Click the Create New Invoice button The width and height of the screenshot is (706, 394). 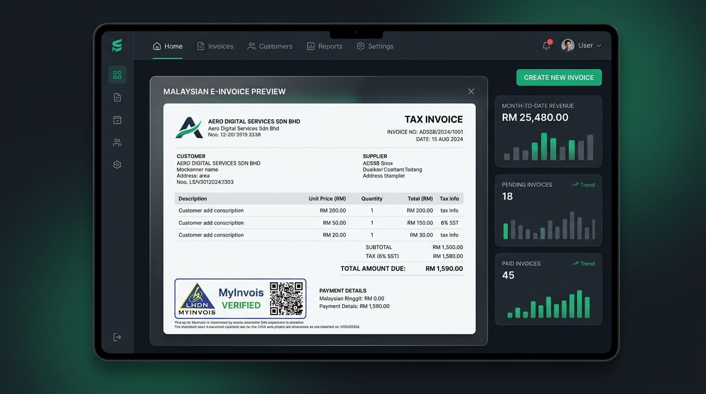pos(559,77)
